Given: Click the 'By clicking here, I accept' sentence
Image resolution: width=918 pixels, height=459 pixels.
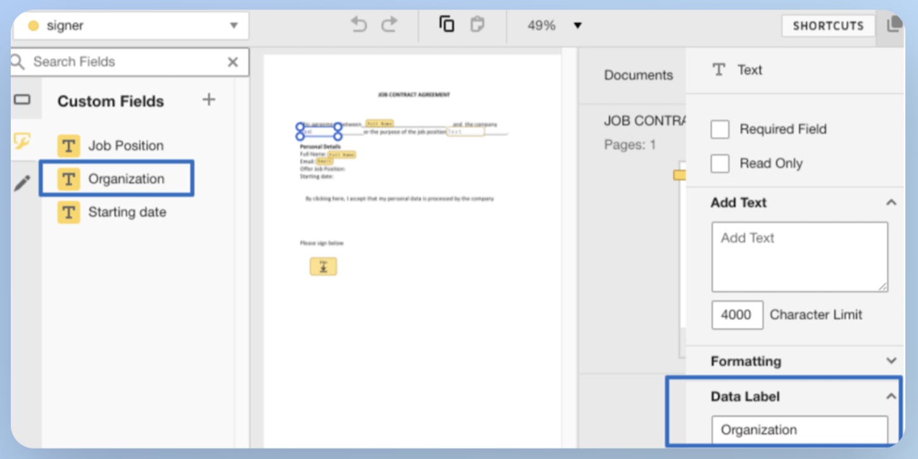Looking at the screenshot, I should coord(399,199).
